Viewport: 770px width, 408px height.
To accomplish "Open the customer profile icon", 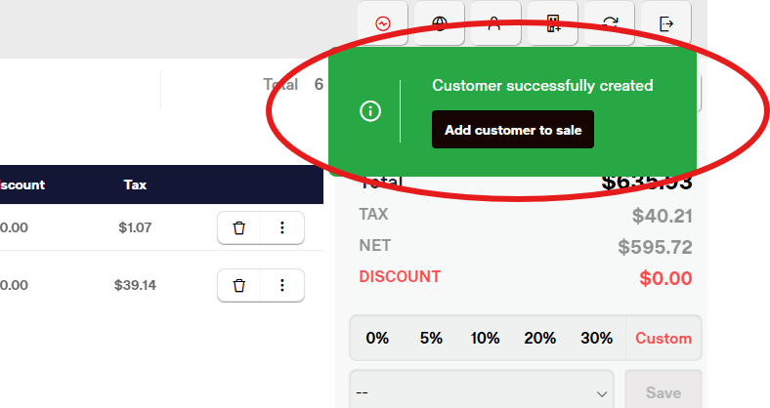I will (x=495, y=23).
